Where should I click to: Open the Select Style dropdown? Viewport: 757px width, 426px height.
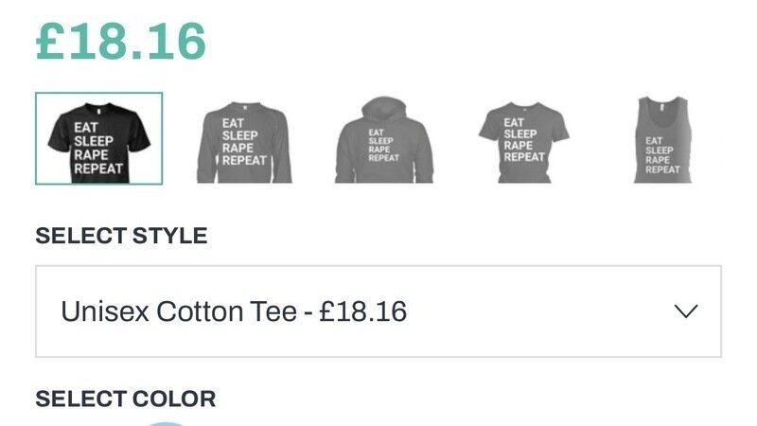click(378, 311)
